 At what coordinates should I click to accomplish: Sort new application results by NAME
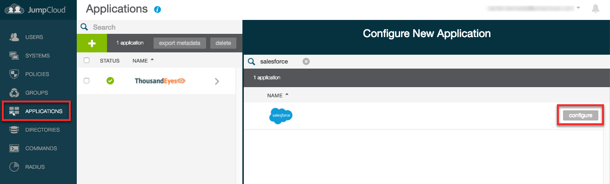tap(278, 95)
